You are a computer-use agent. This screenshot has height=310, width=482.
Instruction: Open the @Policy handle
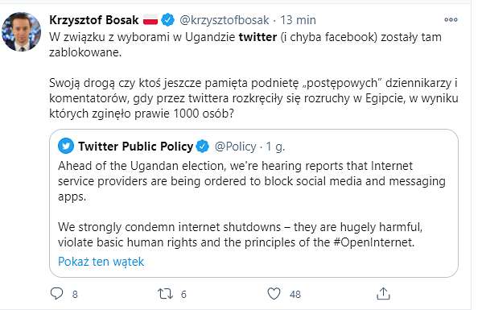coord(235,147)
